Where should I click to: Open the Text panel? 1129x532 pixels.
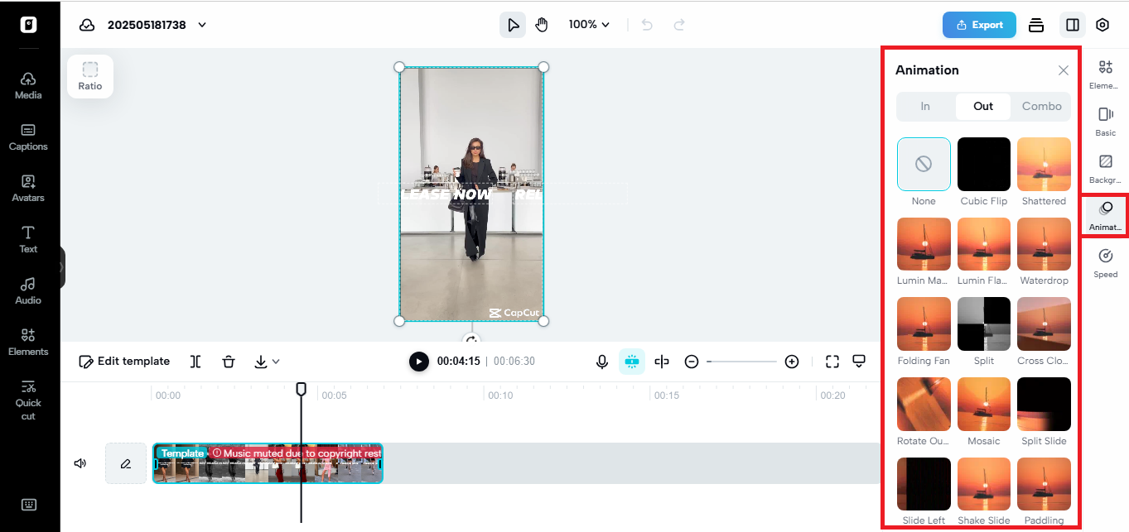pyautogui.click(x=27, y=240)
